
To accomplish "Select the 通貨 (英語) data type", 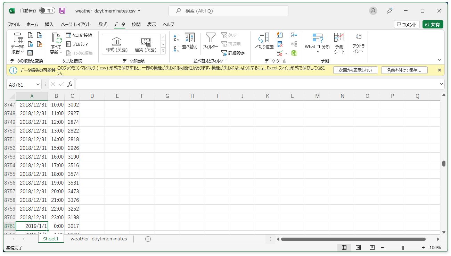I will pyautogui.click(x=146, y=44).
